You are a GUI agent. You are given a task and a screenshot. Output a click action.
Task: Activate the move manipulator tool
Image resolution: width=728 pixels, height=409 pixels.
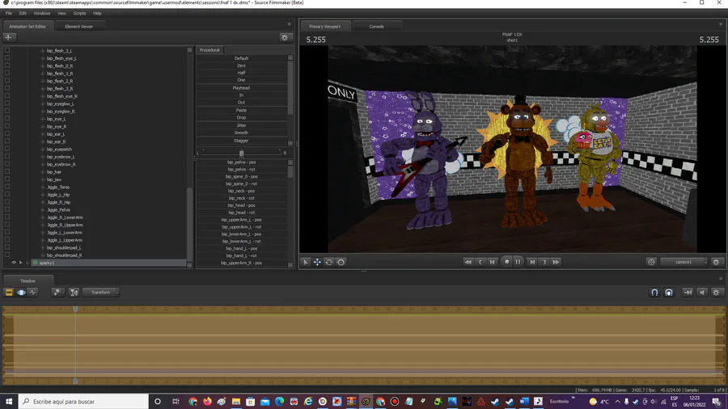(x=317, y=262)
